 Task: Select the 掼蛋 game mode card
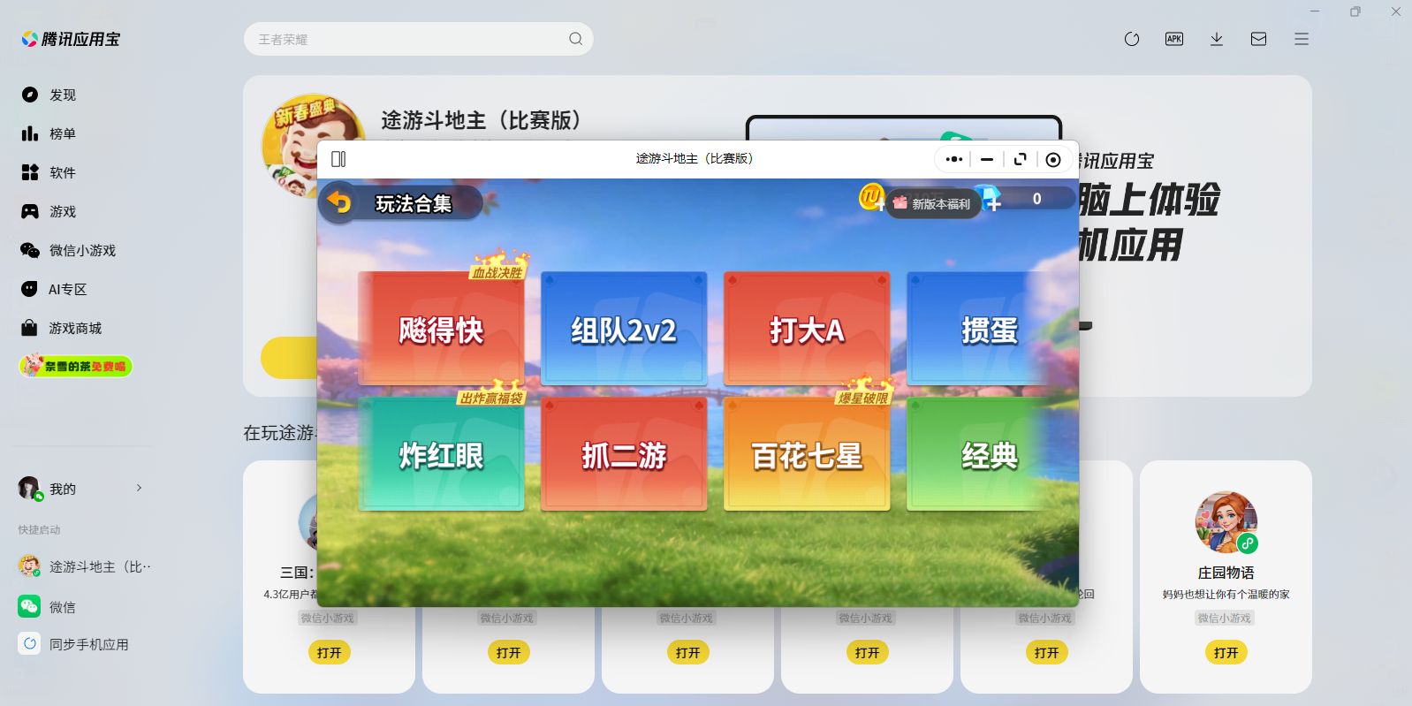(x=990, y=329)
